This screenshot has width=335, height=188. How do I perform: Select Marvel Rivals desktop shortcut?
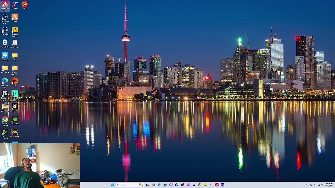tap(15, 133)
